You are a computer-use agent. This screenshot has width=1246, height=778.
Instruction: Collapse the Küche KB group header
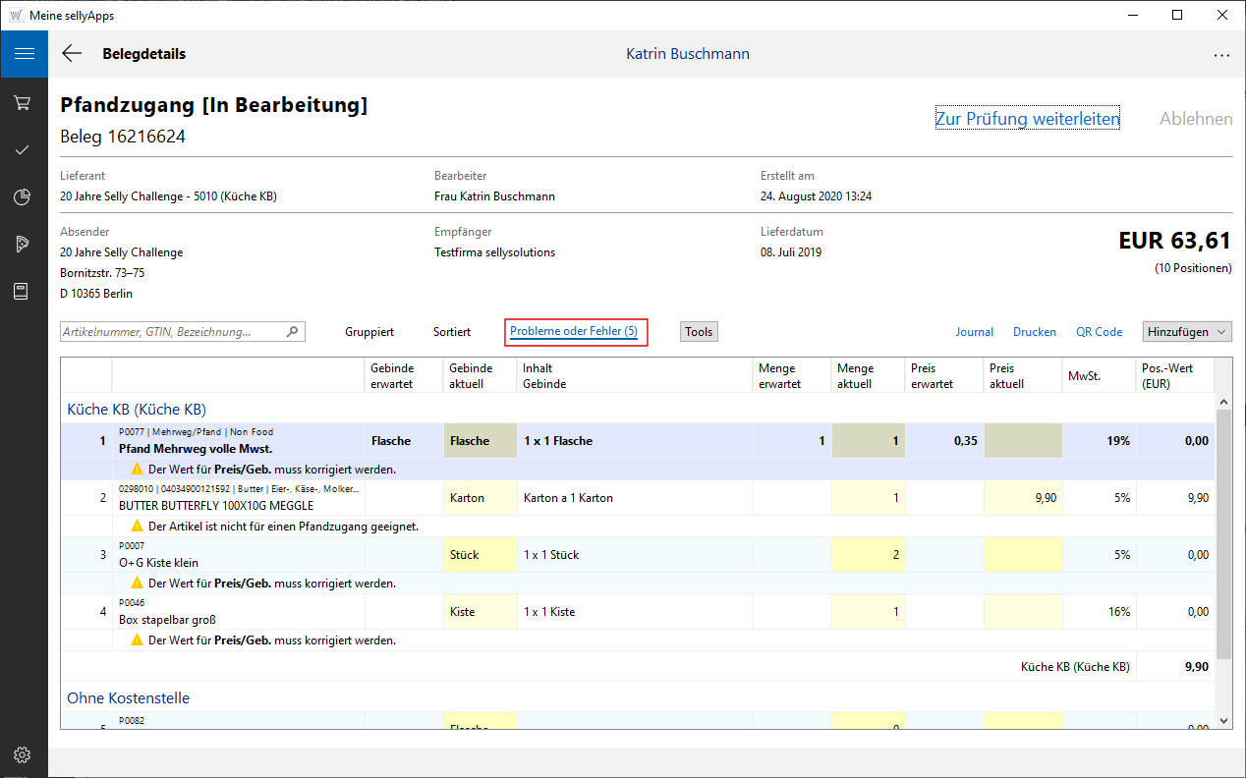136,409
